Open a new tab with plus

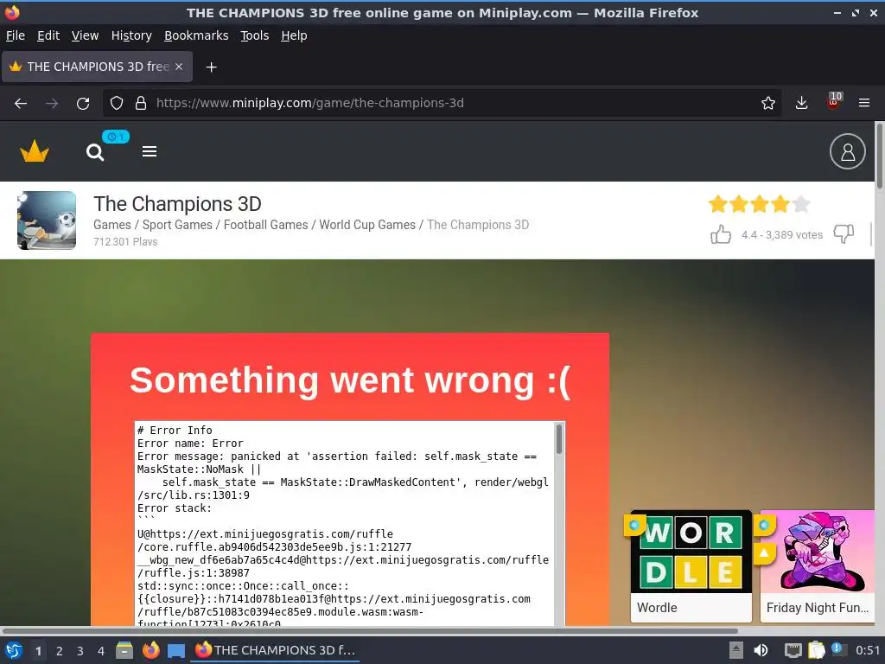click(211, 67)
